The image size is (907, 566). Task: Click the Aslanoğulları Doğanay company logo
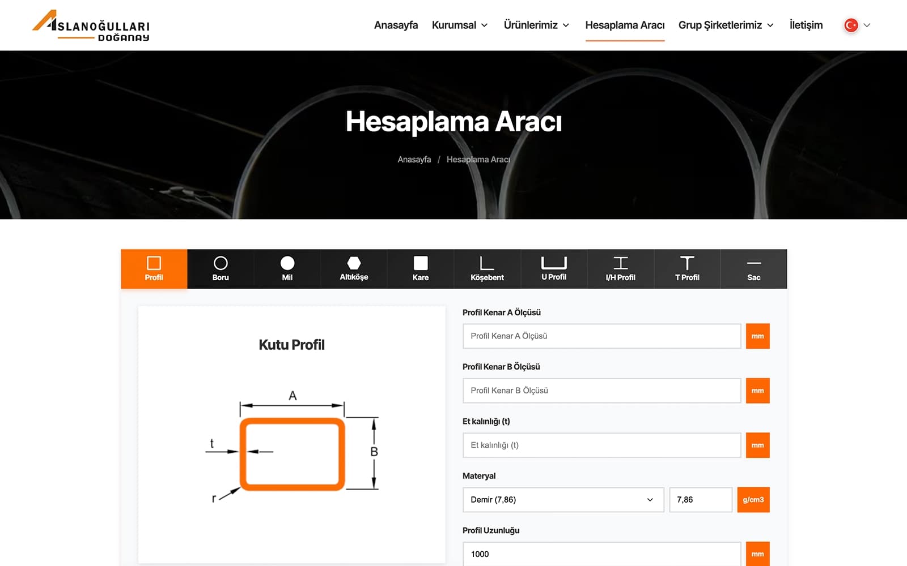pos(92,24)
